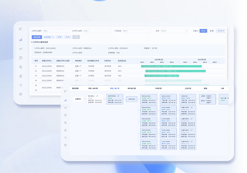Click the first green Gantt progress bar
This screenshot has height=173, width=247.
coord(171,66)
